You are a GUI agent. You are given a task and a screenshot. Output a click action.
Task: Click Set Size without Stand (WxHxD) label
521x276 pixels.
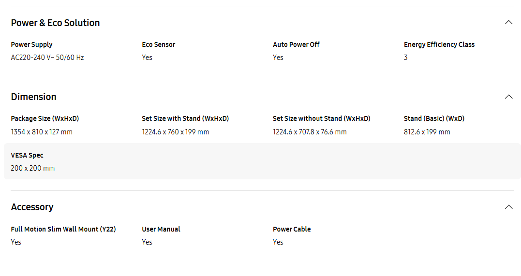point(322,118)
